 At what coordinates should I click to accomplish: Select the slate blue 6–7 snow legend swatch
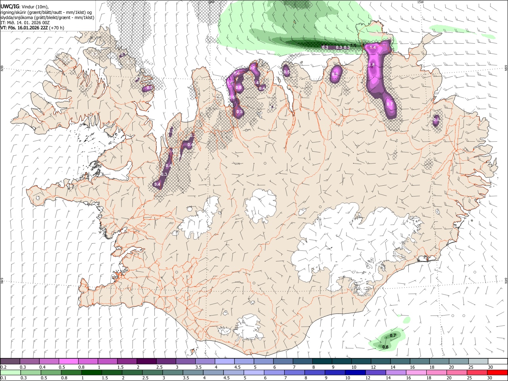(283, 362)
